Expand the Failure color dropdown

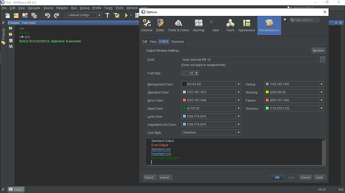coord(321,100)
